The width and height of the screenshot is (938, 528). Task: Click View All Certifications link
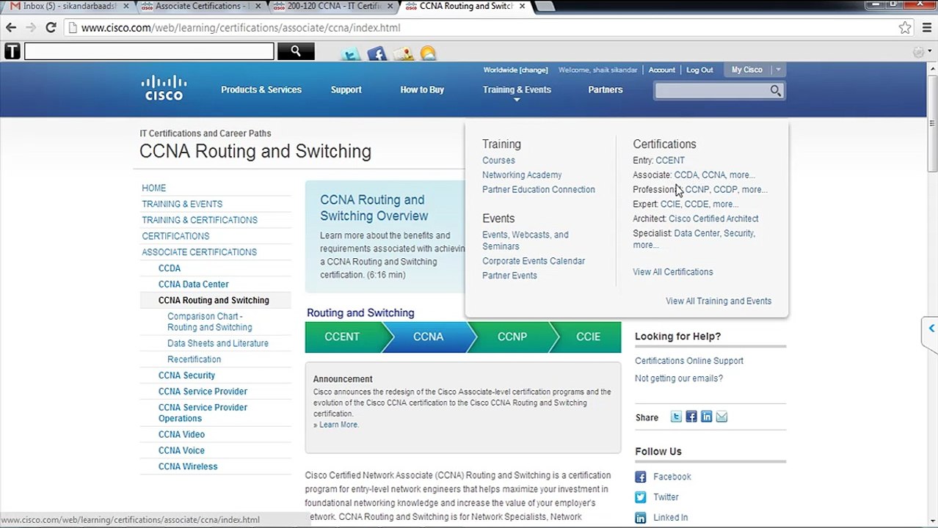(x=673, y=272)
